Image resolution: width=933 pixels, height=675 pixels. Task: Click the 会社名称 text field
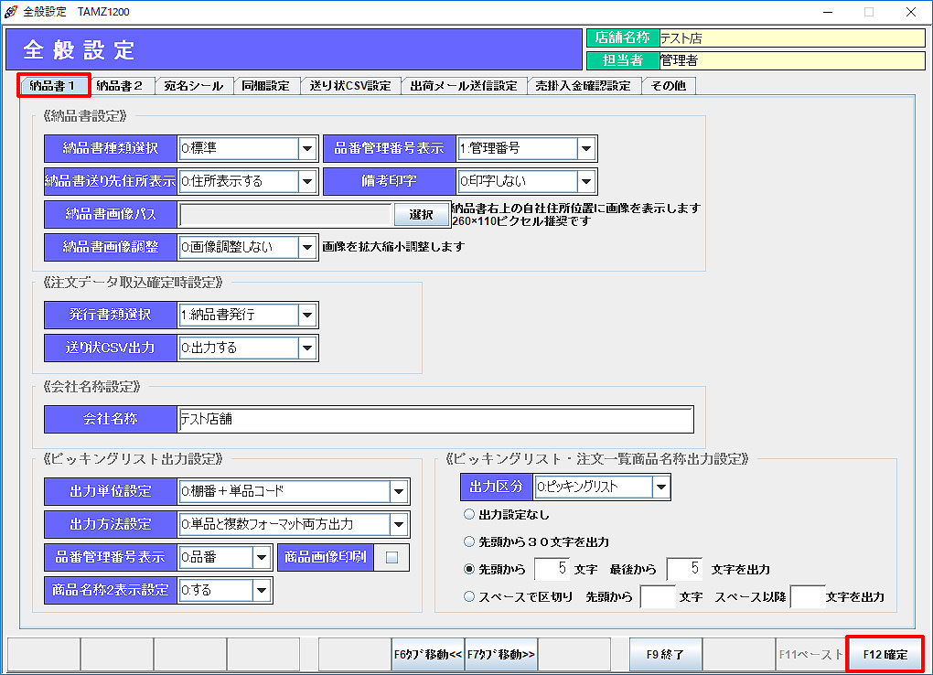click(435, 420)
